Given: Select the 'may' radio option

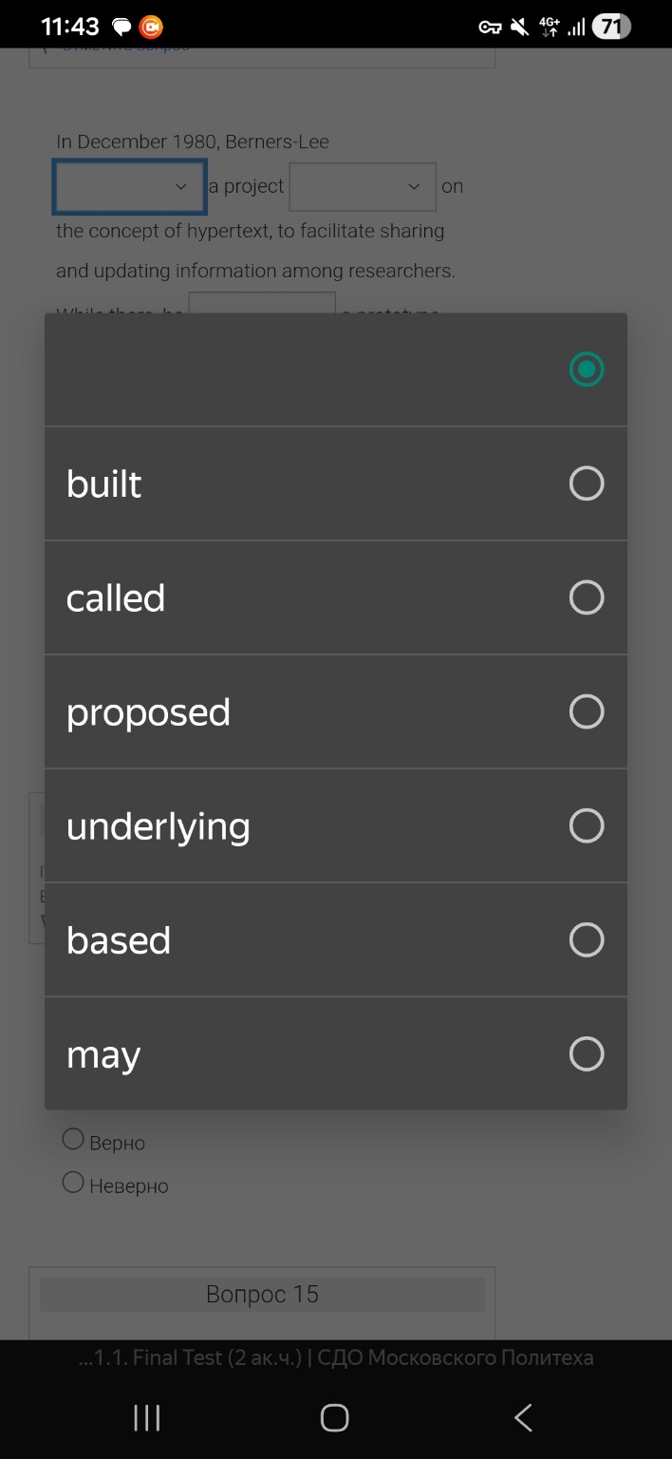Looking at the screenshot, I should (x=335, y=1053).
